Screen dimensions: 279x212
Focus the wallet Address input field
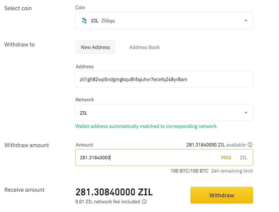[164, 79]
